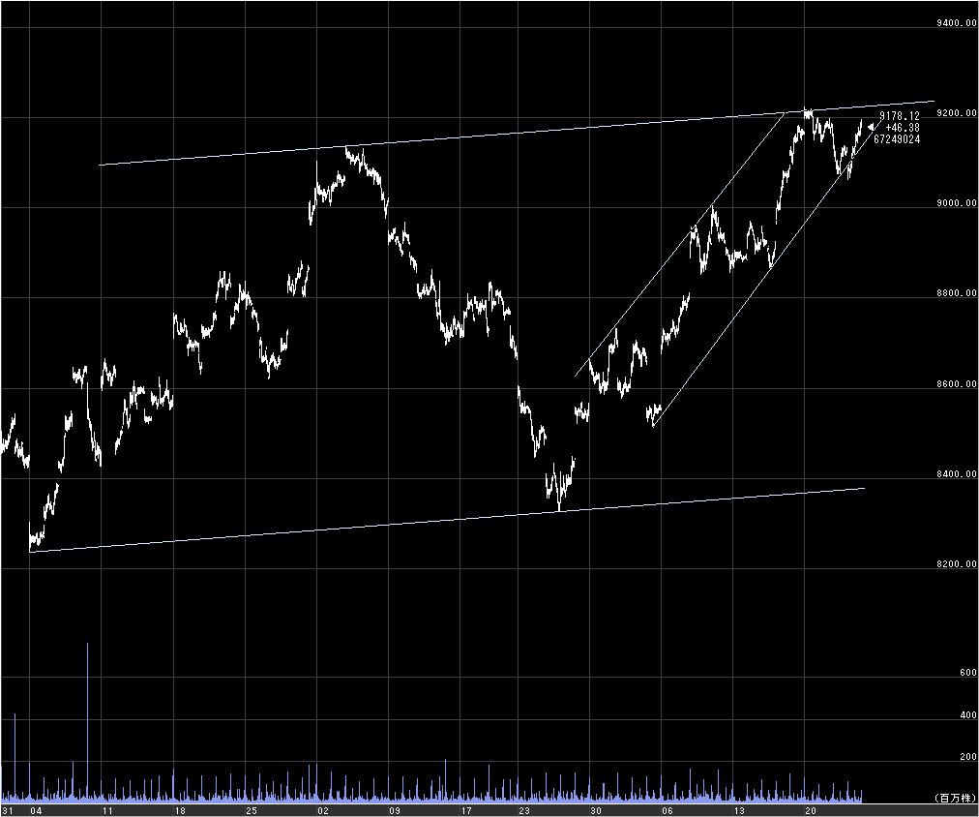
Task: Select the 8800.00 price axis label
Action: click(x=957, y=293)
